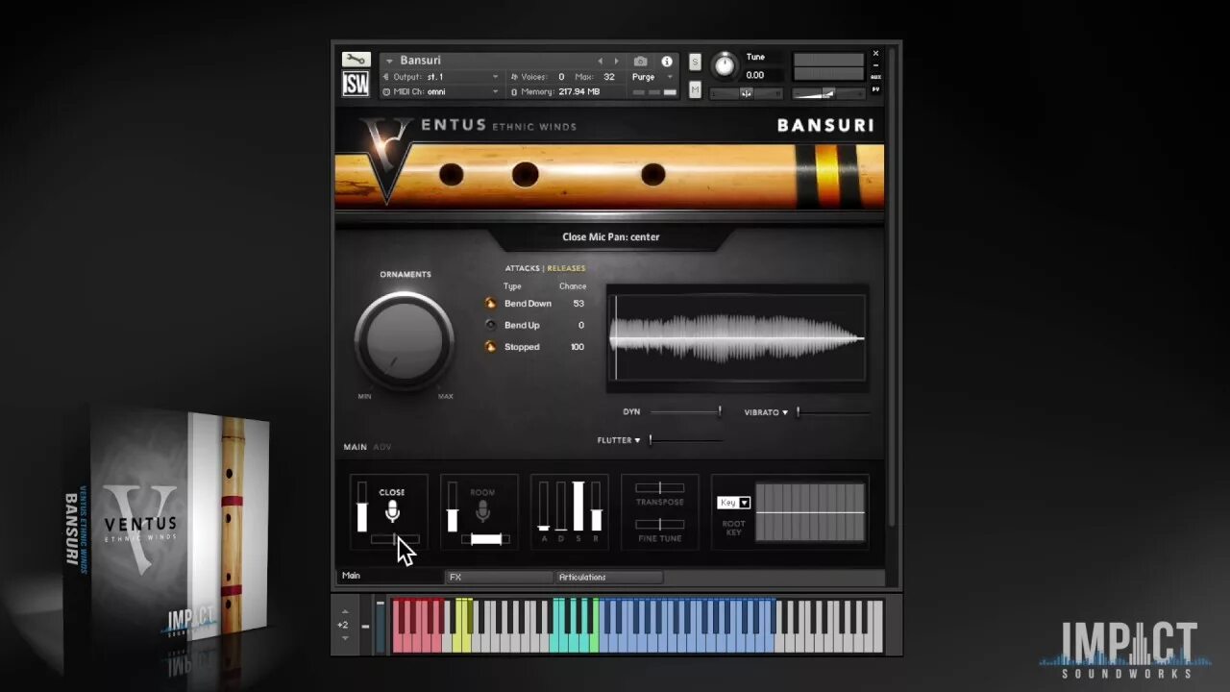Screen dimensions: 1230x692
Task: Open snapshot view with camera icon
Action: (641, 61)
